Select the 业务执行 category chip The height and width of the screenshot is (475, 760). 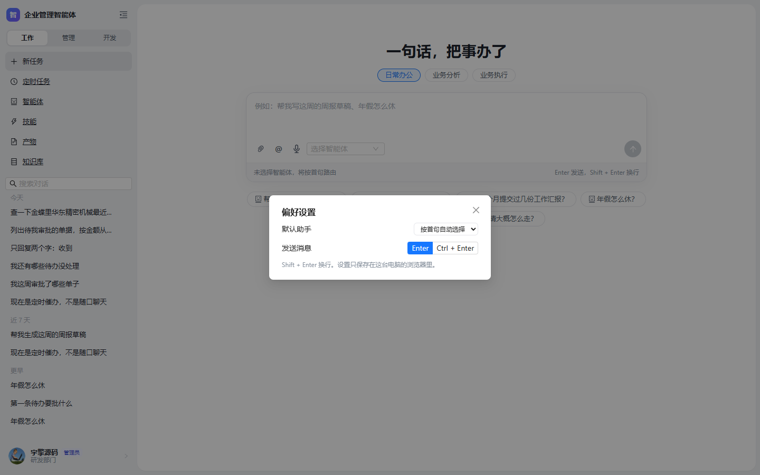point(494,75)
